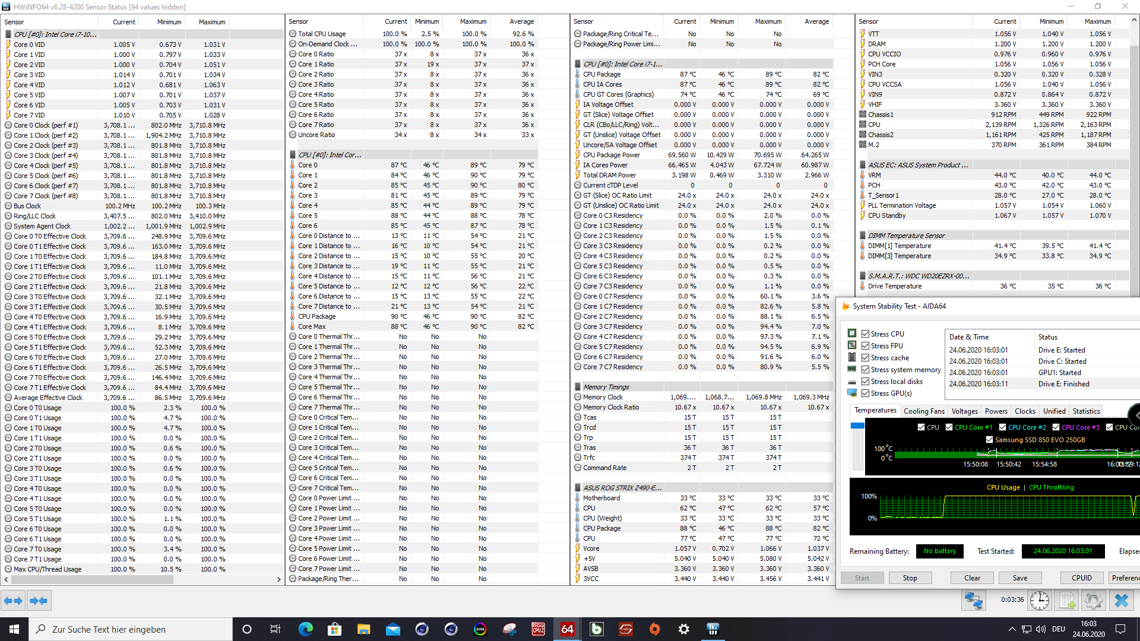Open ROG CPU-Z taskbar icon
Image resolution: width=1140 pixels, height=641 pixels.
(539, 629)
